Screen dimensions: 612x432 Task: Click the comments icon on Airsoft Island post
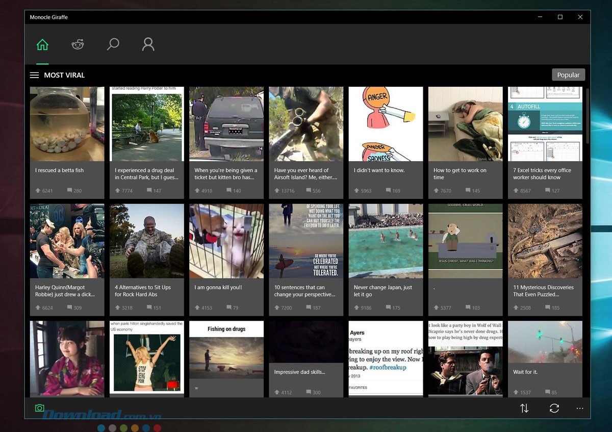click(309, 191)
